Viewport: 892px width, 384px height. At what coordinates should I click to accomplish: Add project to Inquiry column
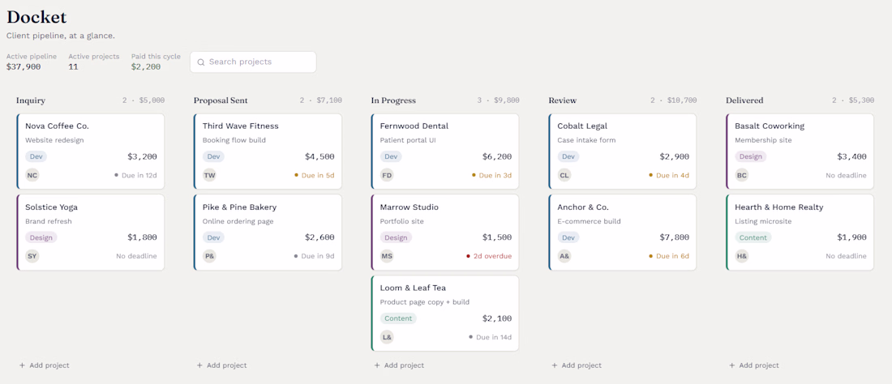tap(45, 365)
